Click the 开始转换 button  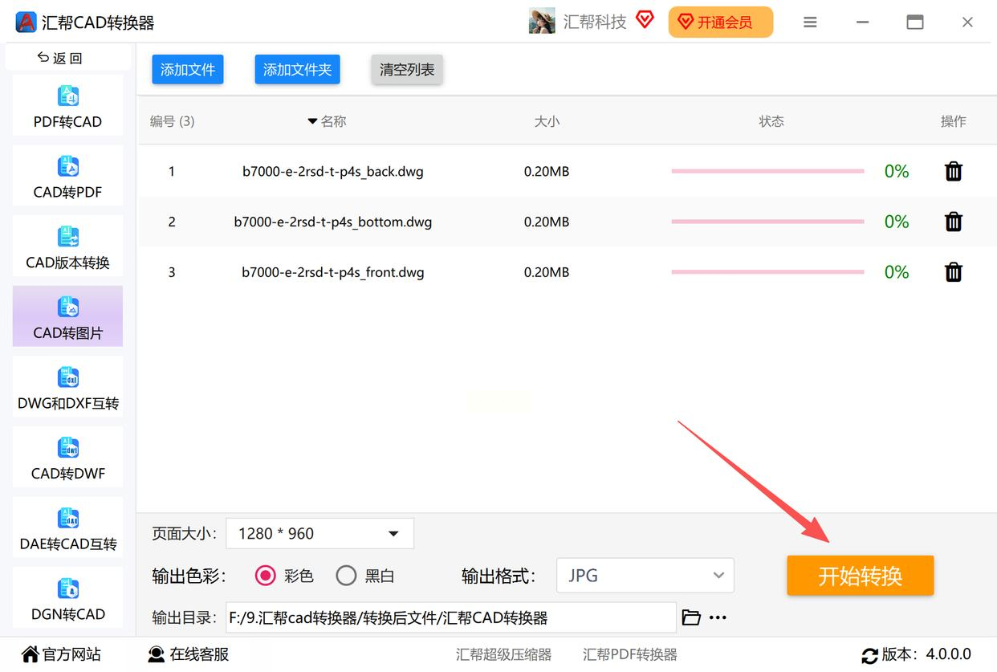(860, 576)
